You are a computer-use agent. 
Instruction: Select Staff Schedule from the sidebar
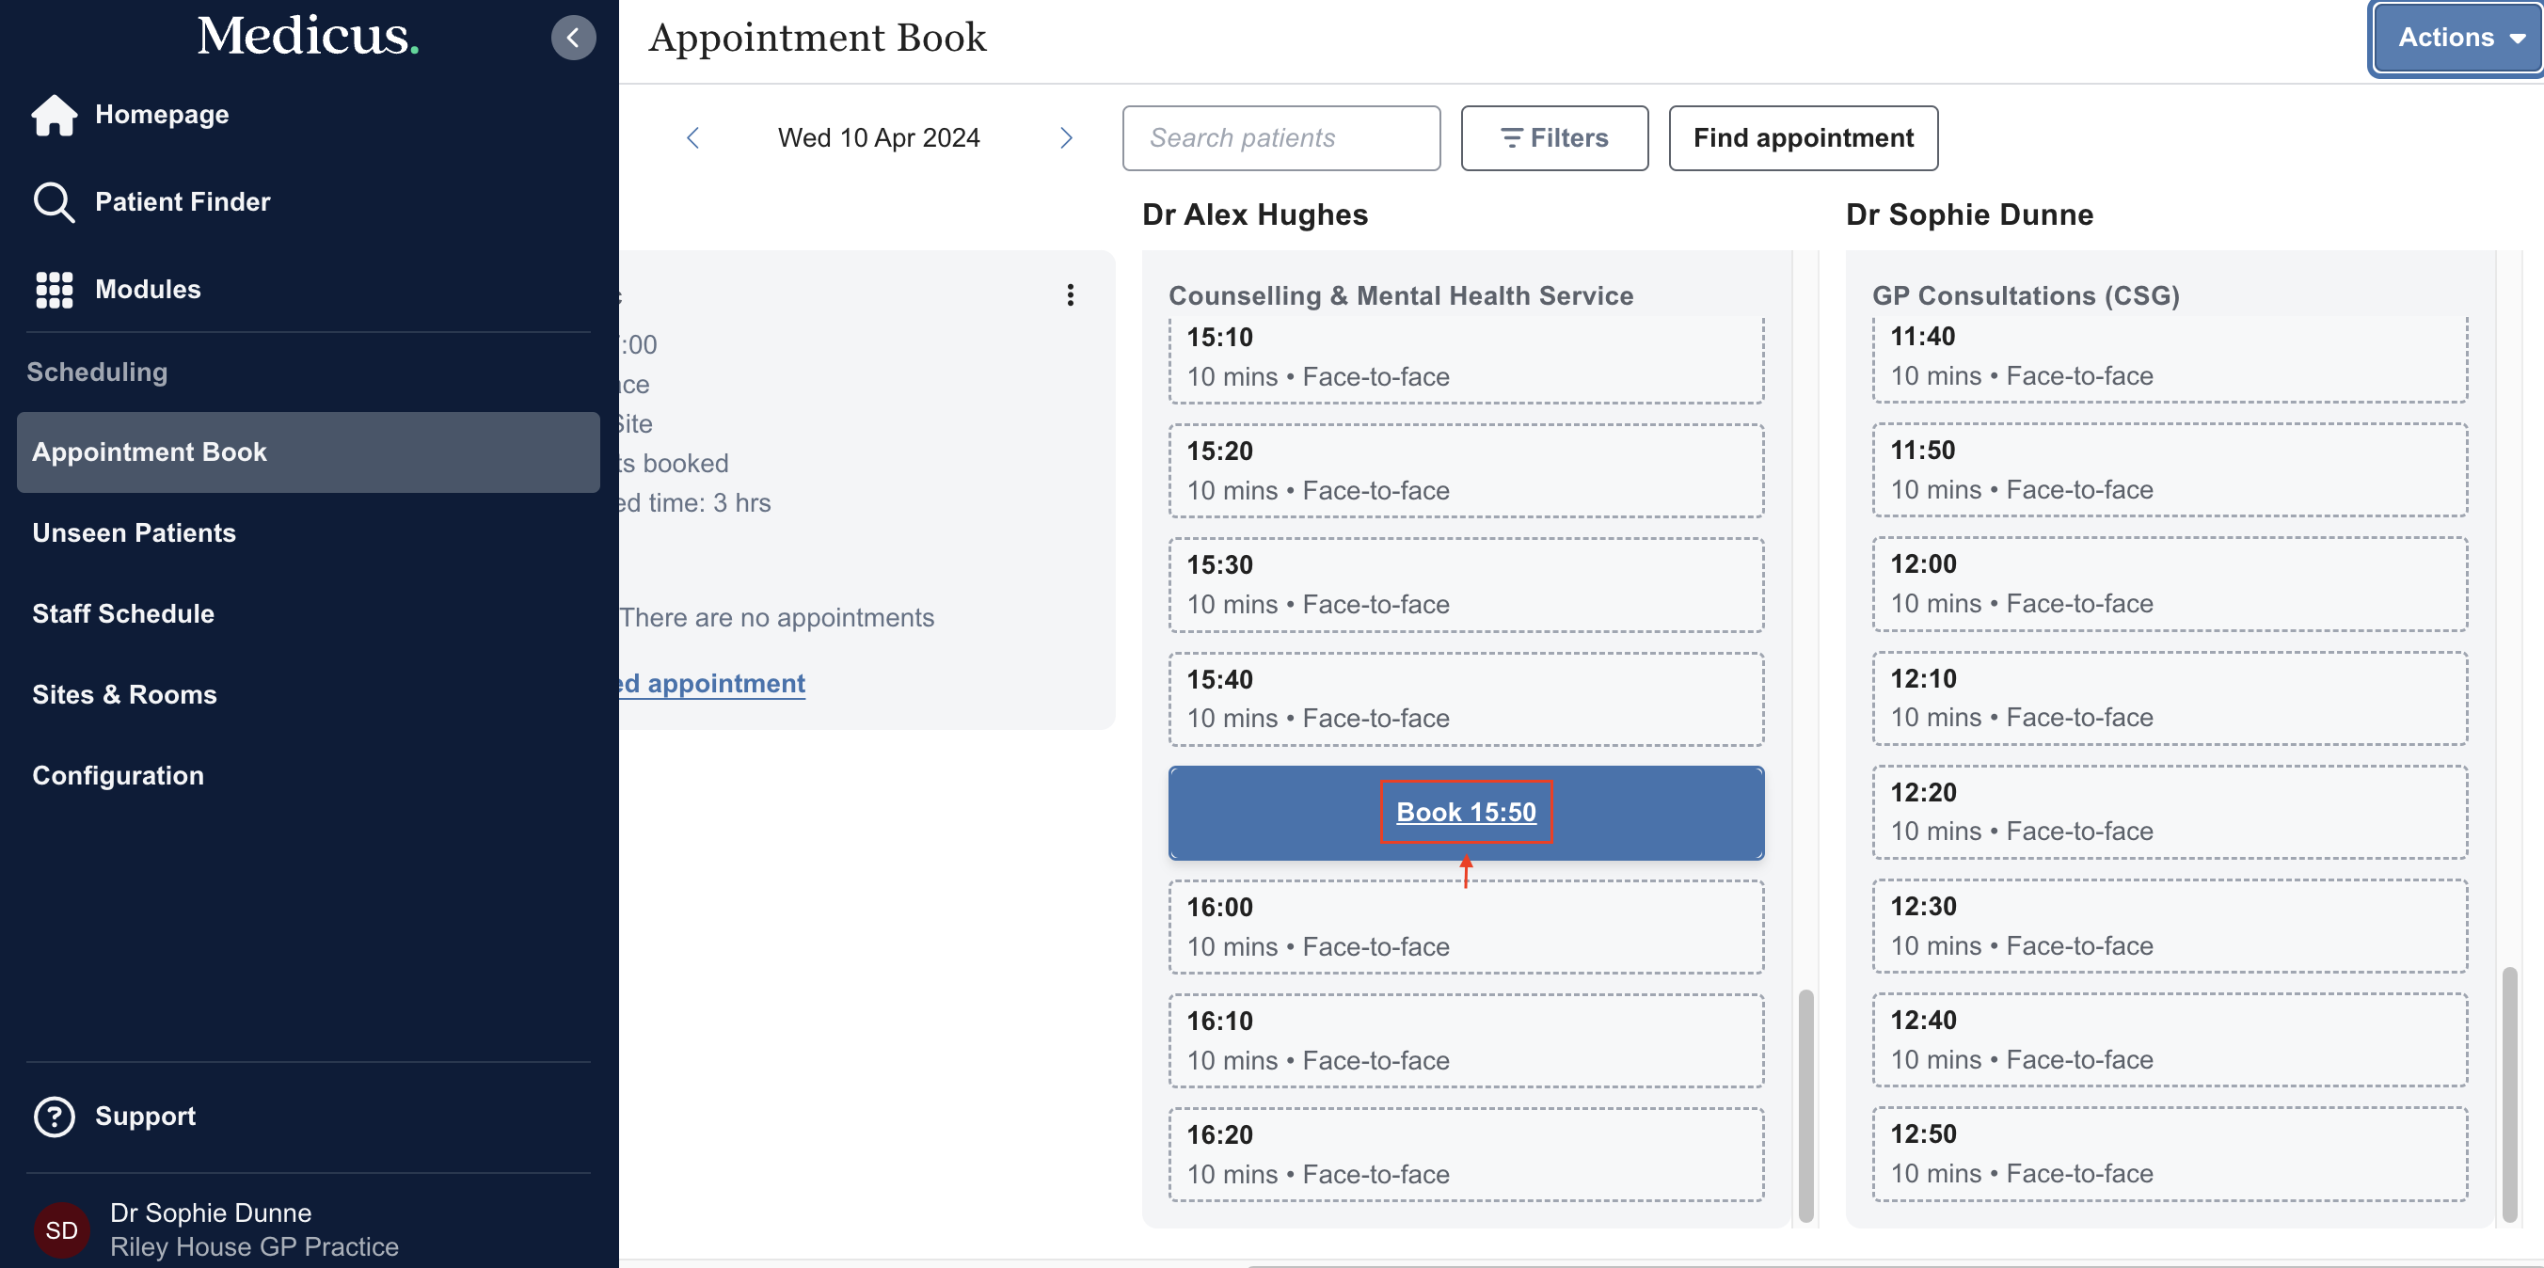123,614
